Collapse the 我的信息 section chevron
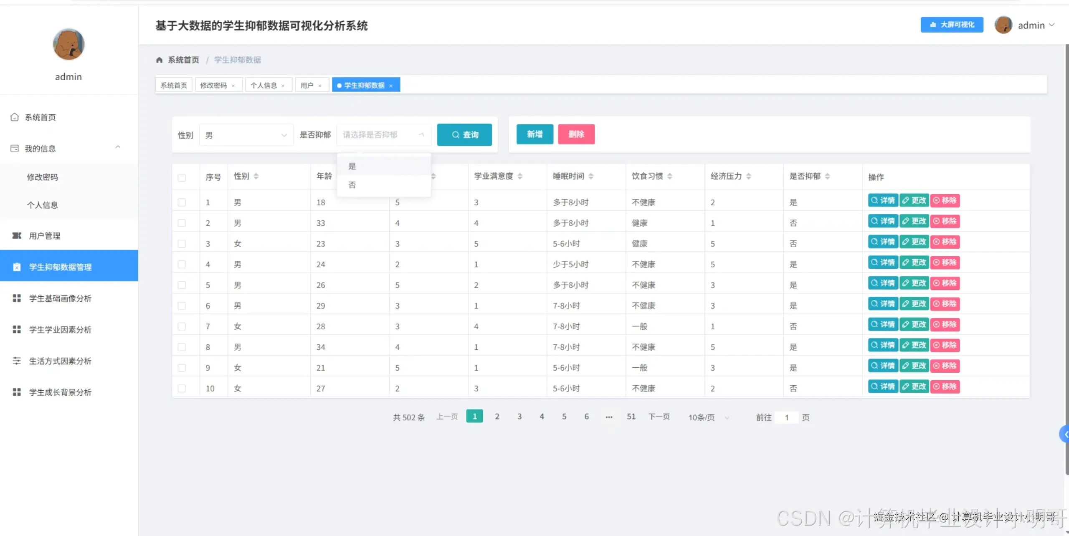 click(118, 147)
